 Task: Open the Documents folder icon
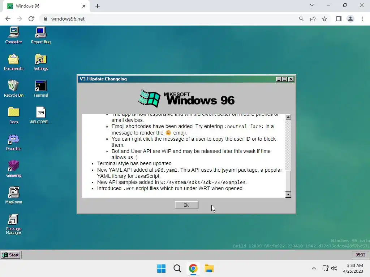tap(13, 62)
